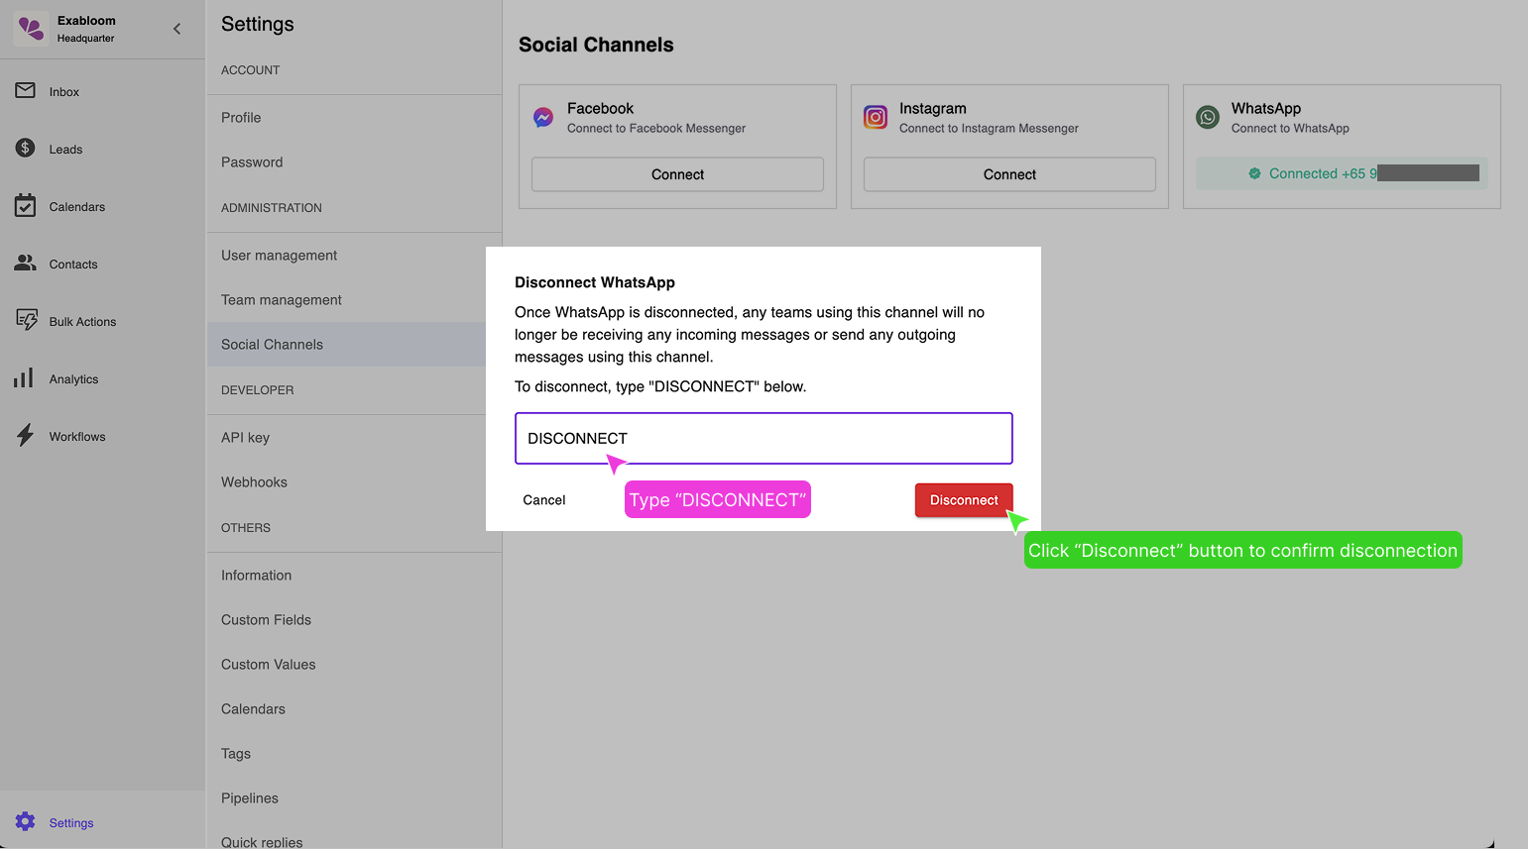Connect Instagram Messenger channel

coord(1009,174)
